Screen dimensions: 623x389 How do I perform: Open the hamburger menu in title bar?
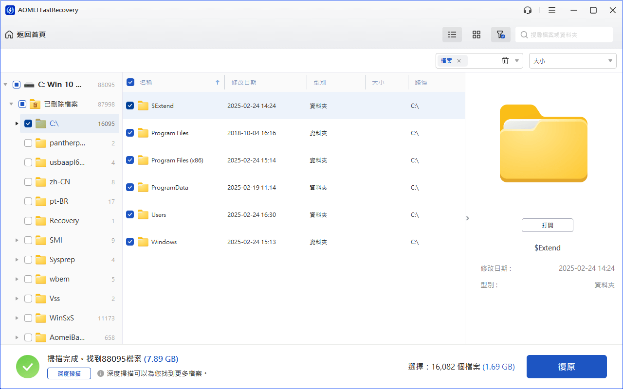click(551, 10)
